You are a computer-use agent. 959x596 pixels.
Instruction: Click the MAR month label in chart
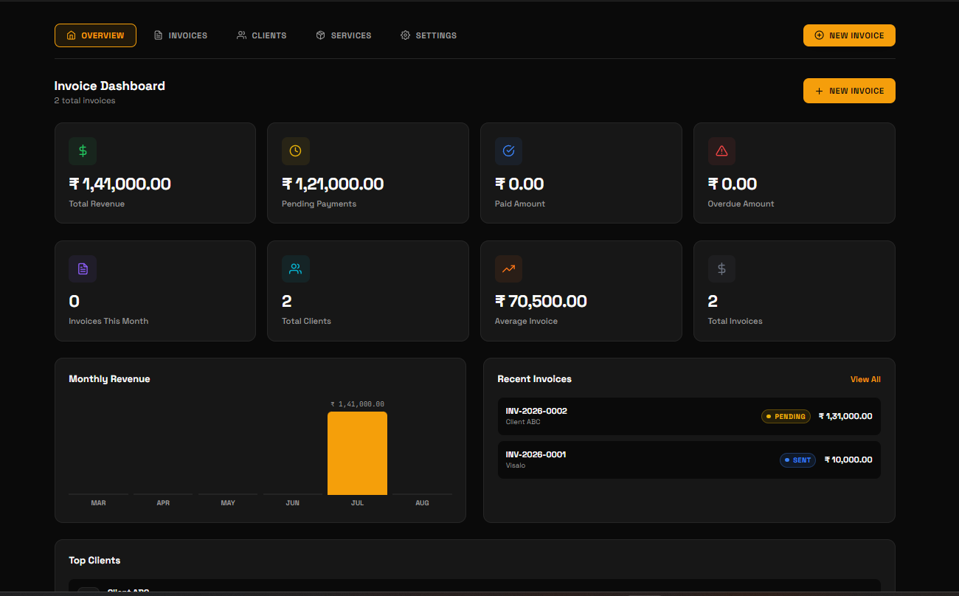[98, 503]
